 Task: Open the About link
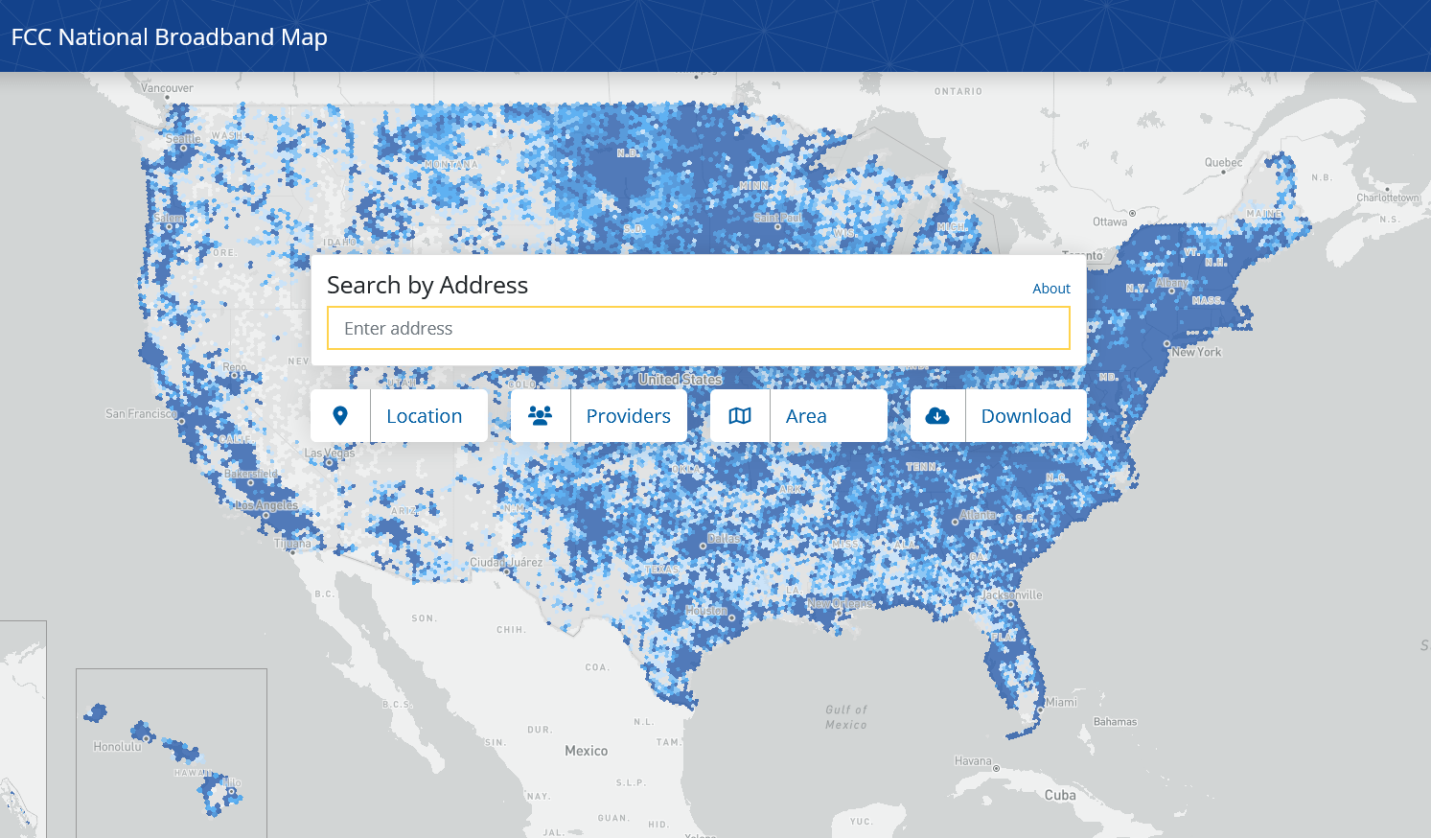click(1051, 289)
